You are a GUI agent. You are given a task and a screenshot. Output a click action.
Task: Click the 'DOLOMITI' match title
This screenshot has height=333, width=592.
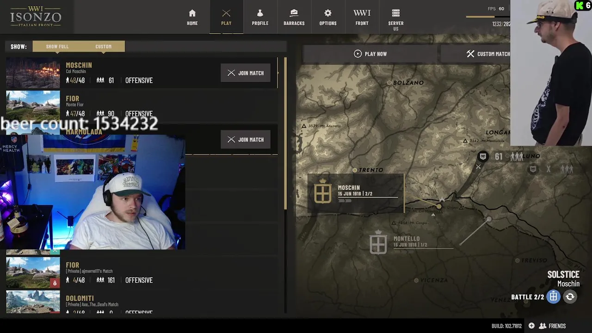pyautogui.click(x=80, y=298)
